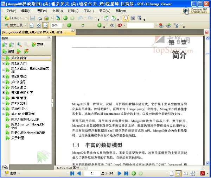
Task: Set Fit Page view
Action: [x=38, y=25]
